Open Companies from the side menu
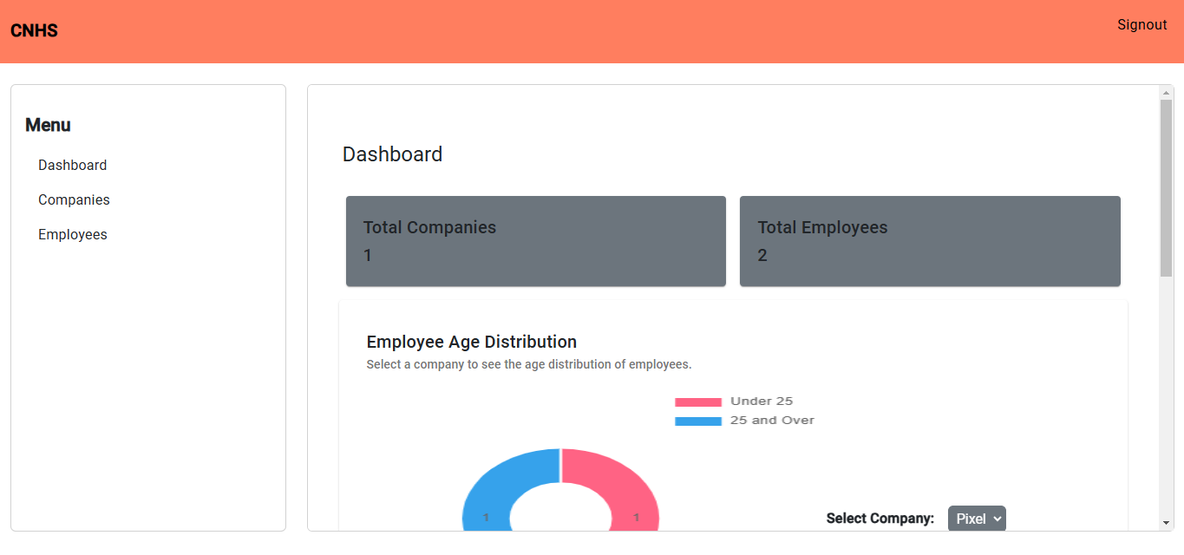This screenshot has width=1184, height=555. pyautogui.click(x=74, y=199)
